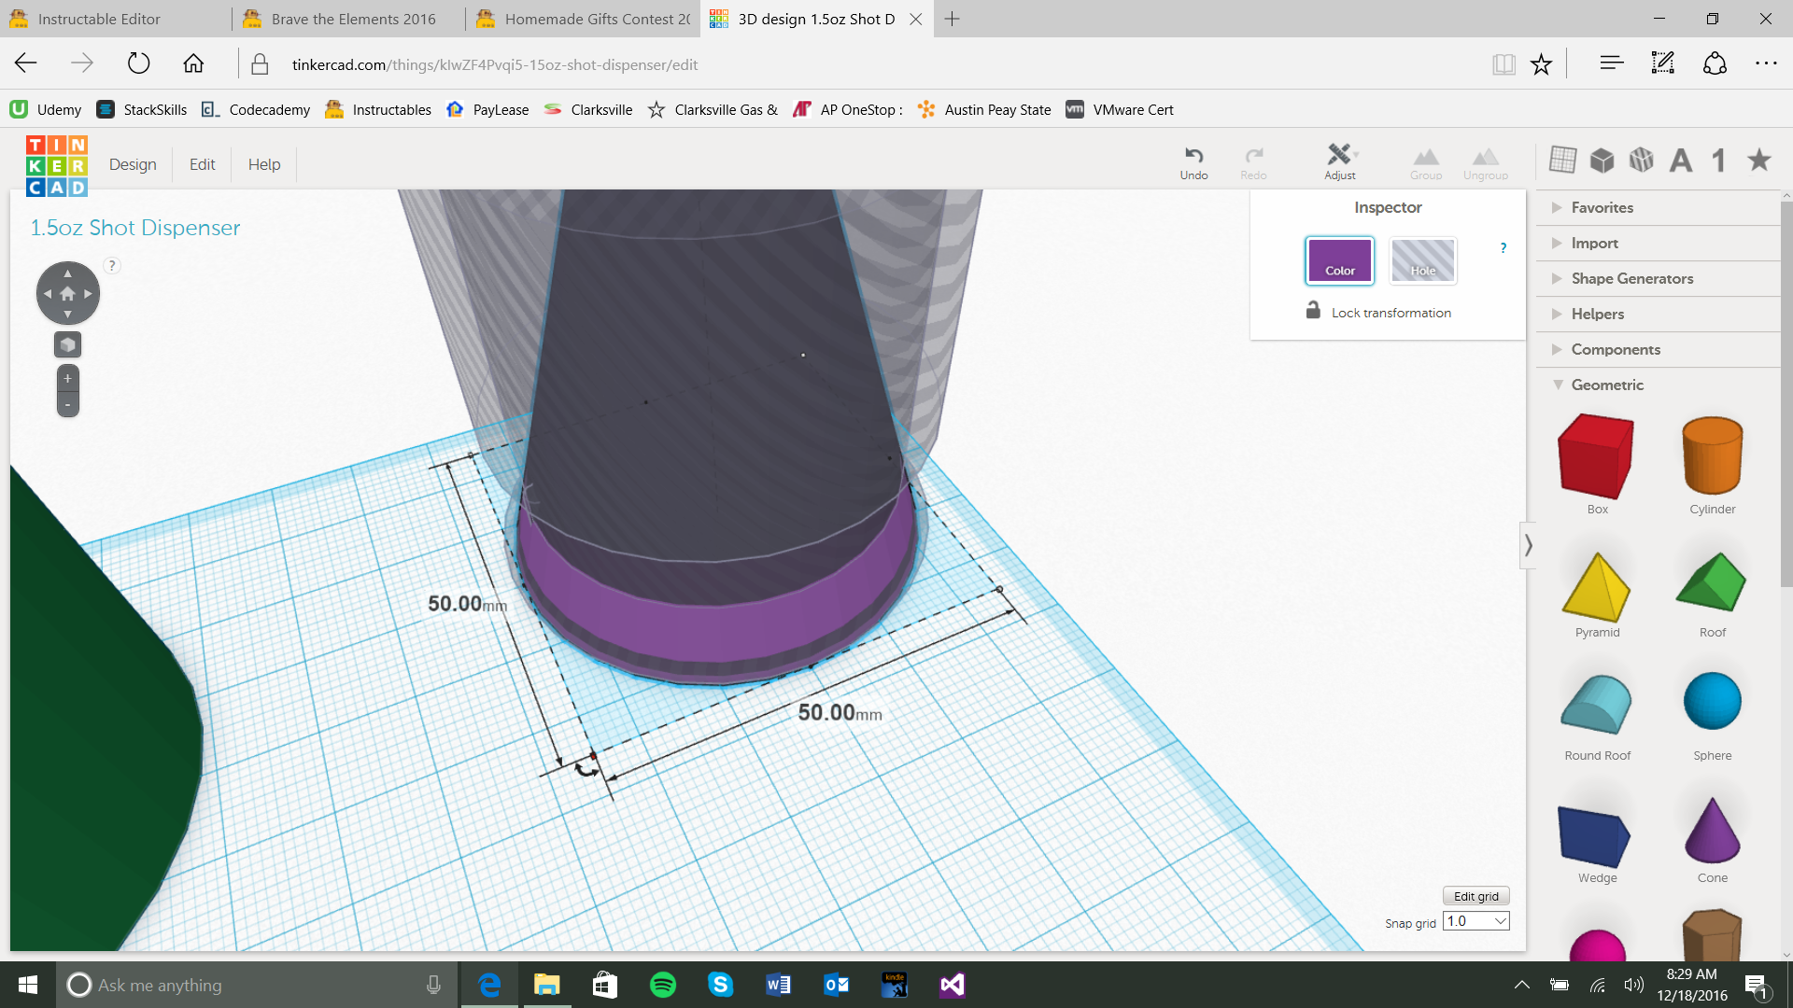The height and width of the screenshot is (1008, 1793).
Task: Pick the Cylinder shape
Action: tap(1712, 457)
